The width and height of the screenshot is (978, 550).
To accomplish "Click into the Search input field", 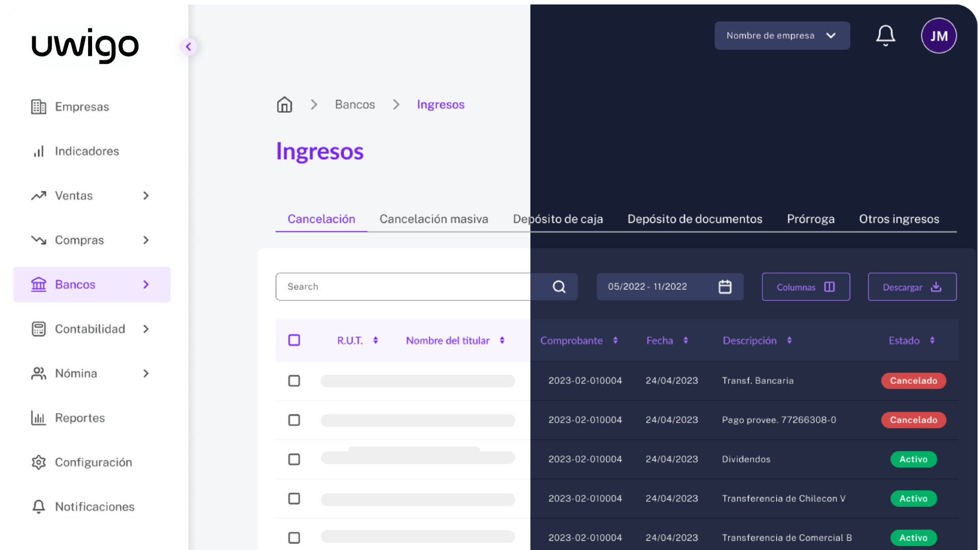I will click(x=407, y=287).
